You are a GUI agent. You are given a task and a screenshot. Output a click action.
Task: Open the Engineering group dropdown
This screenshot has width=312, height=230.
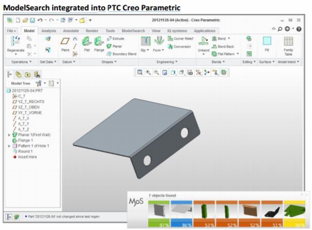tap(167, 62)
